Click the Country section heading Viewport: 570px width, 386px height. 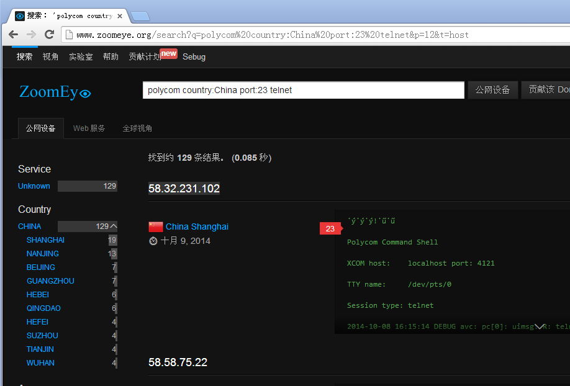pos(35,209)
